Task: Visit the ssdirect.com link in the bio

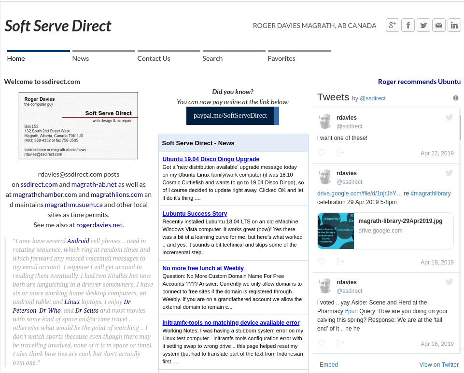Action: pyautogui.click(x=39, y=185)
